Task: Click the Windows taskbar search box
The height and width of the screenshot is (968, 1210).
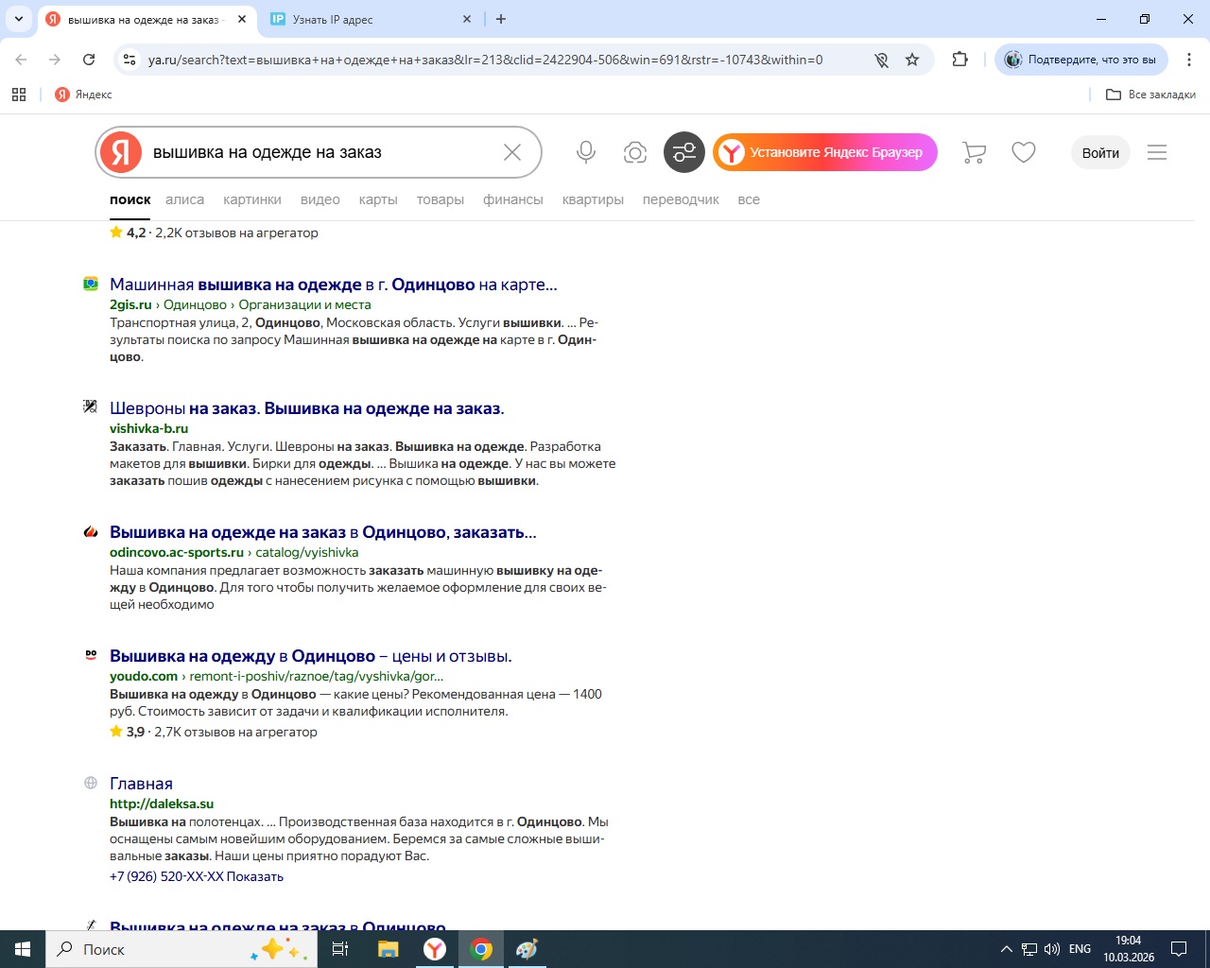Action: (180, 949)
